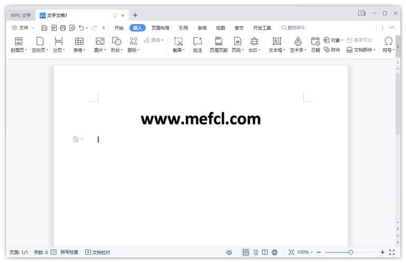Edit header and footer (页眉页脚)
The image size is (406, 263).
tap(219, 45)
